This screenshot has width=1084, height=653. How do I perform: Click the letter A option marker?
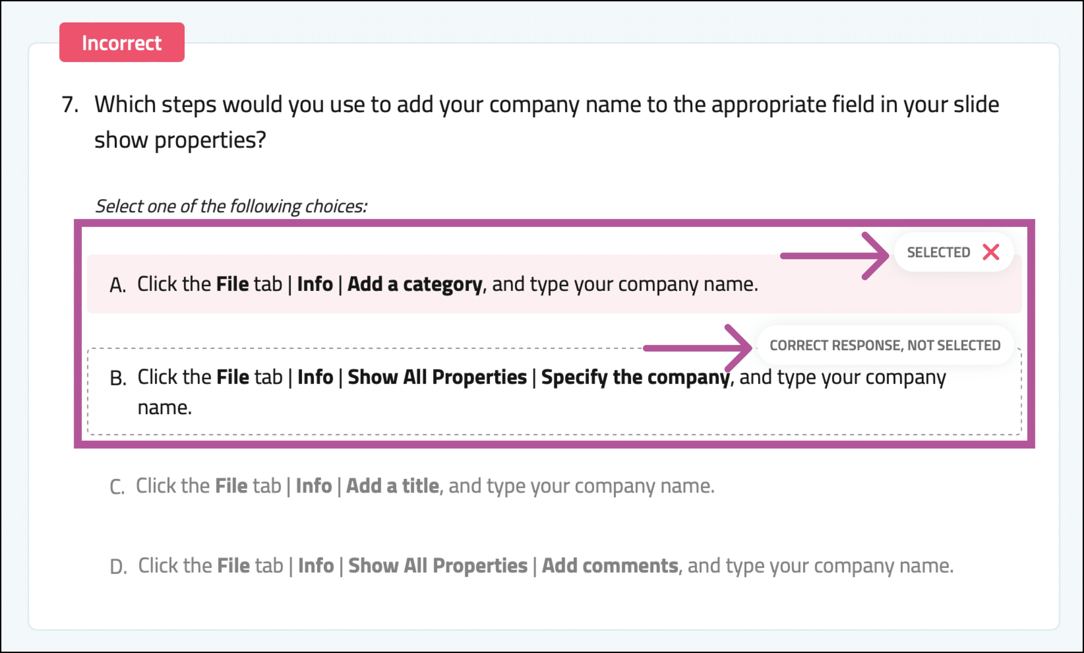click(x=118, y=285)
